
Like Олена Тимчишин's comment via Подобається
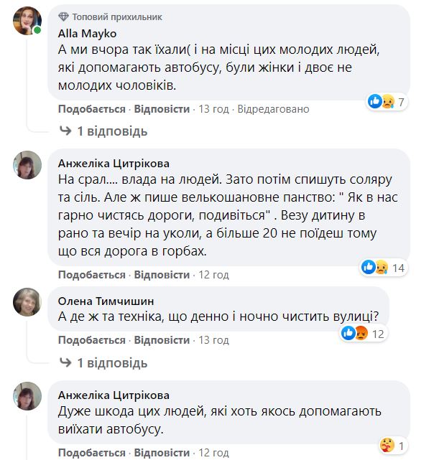(92, 339)
